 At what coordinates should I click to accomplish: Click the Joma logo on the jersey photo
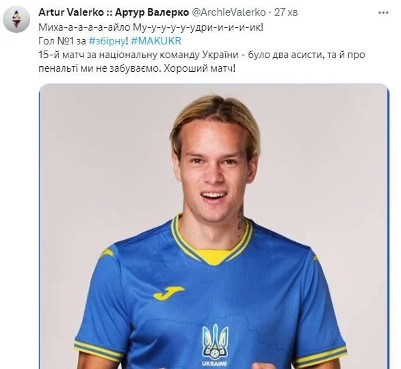coord(169,293)
